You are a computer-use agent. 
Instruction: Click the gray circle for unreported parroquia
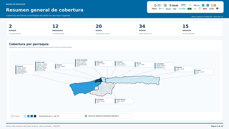tap(86, 116)
